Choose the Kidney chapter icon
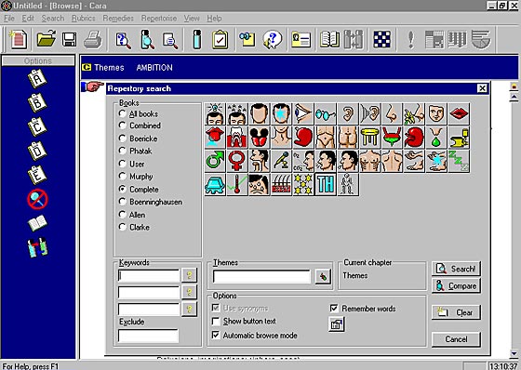 coord(414,138)
